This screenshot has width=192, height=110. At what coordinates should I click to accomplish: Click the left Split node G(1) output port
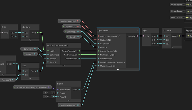pyautogui.click(x=16, y=36)
